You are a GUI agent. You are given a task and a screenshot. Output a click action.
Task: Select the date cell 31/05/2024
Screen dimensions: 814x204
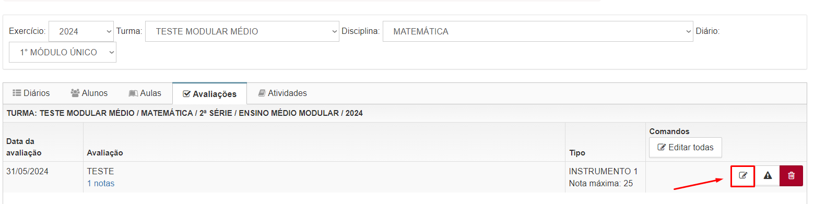pyautogui.click(x=27, y=171)
